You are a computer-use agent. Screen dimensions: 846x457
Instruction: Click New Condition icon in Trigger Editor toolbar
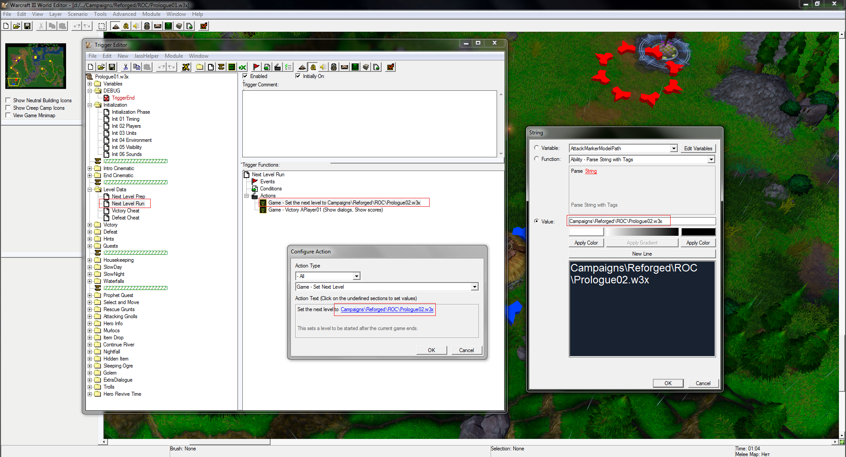[x=267, y=67]
